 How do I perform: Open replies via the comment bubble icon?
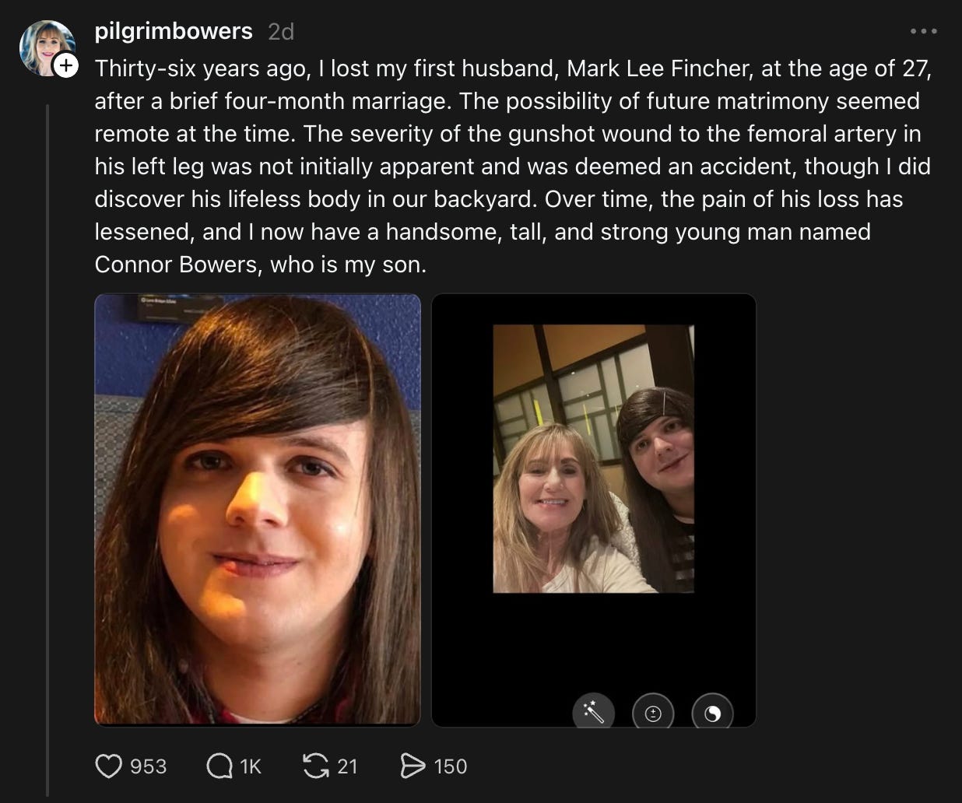click(219, 766)
